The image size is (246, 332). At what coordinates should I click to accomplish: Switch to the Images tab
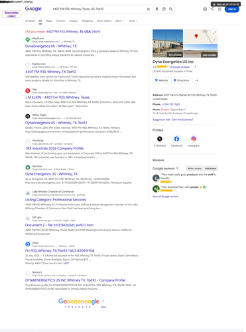point(74,21)
